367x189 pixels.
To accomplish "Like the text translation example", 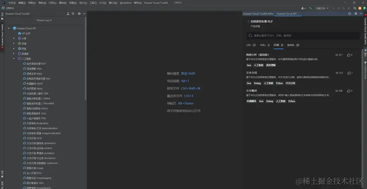I will pos(349,91).
